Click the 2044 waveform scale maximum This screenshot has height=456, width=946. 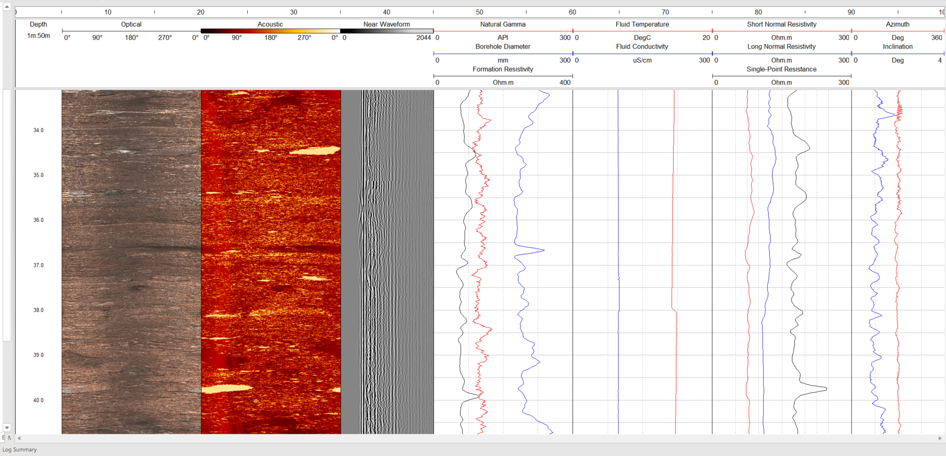[423, 38]
